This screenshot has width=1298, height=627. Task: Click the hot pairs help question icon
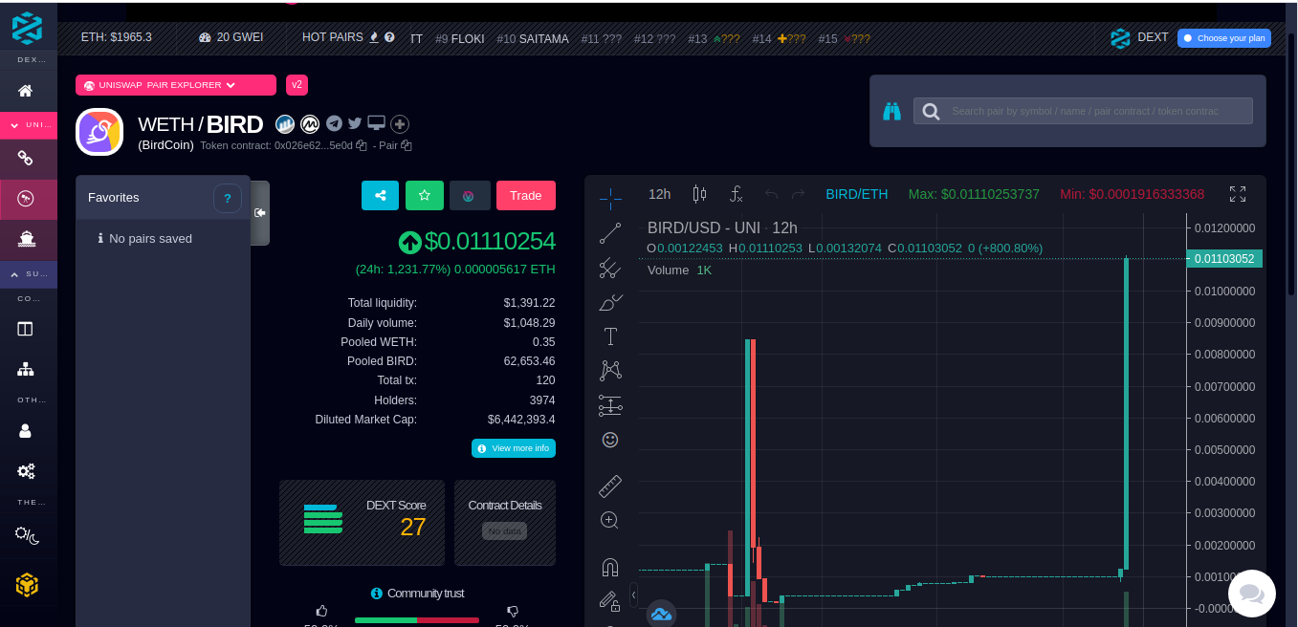click(389, 37)
